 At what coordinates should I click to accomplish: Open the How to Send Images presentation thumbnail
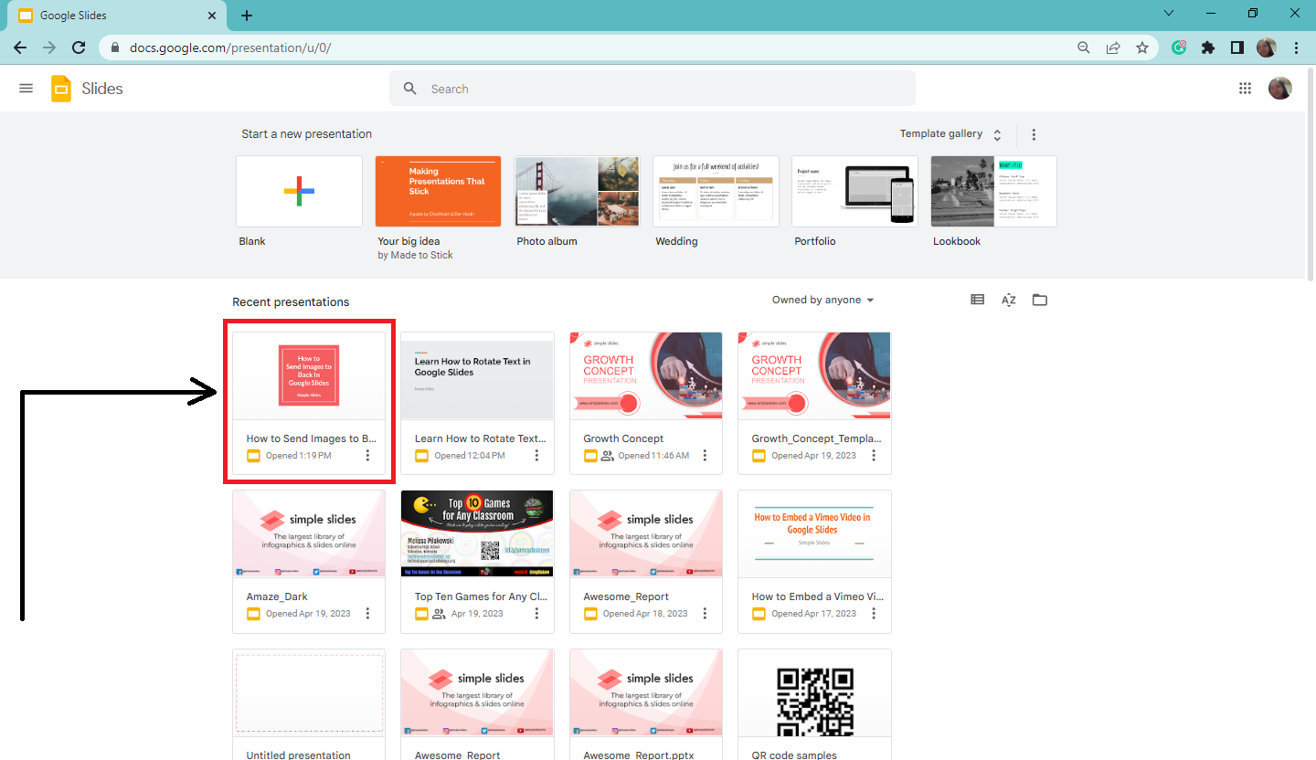[x=308, y=376]
